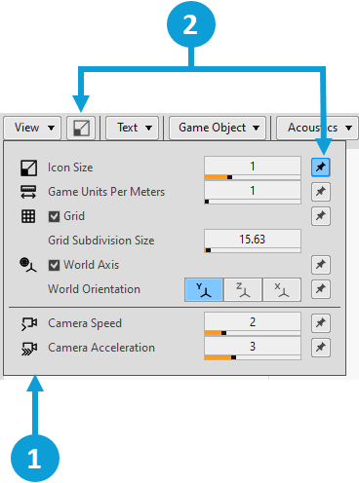Screen dimensions: 359x483
Task: Open the Acoustics dropdown menu
Action: (x=317, y=128)
